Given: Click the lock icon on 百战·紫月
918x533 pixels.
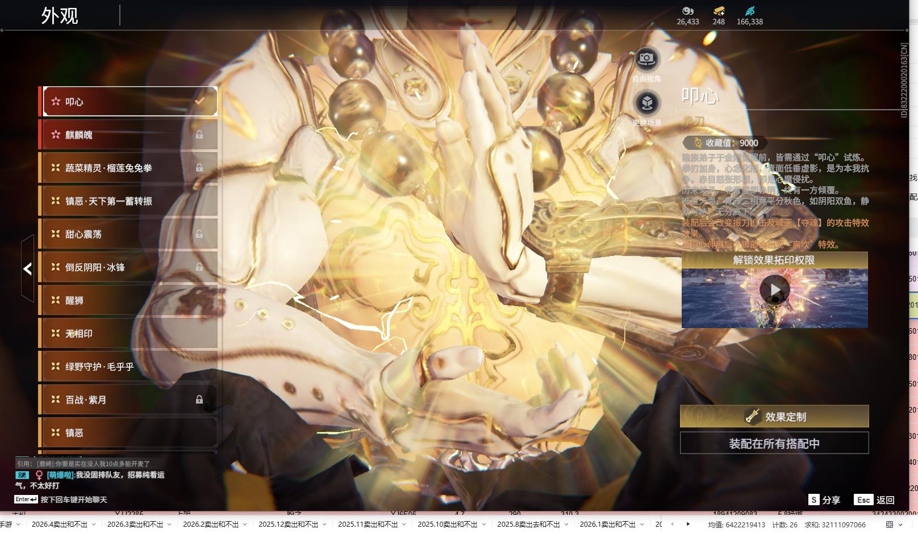Looking at the screenshot, I should pos(199,400).
